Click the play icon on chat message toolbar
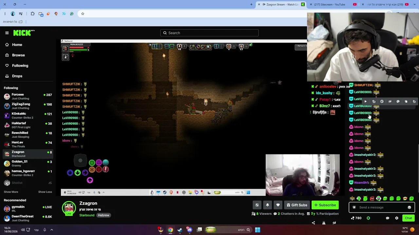This screenshot has width=419, height=235. (x=366, y=102)
